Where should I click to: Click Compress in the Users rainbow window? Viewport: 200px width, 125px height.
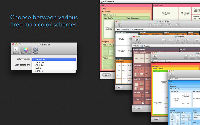(x=192, y=57)
